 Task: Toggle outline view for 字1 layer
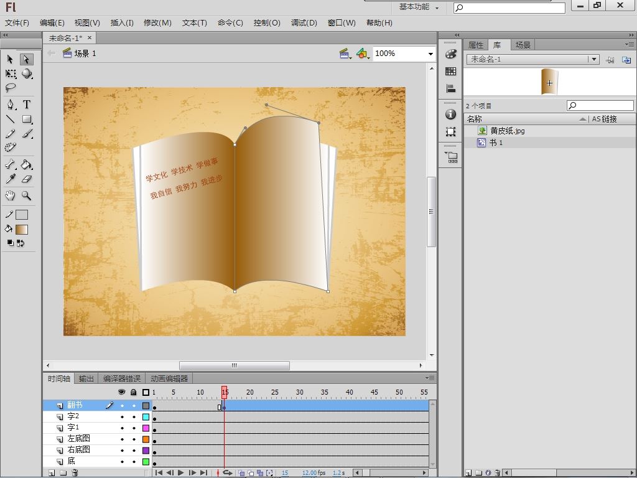[146, 428]
